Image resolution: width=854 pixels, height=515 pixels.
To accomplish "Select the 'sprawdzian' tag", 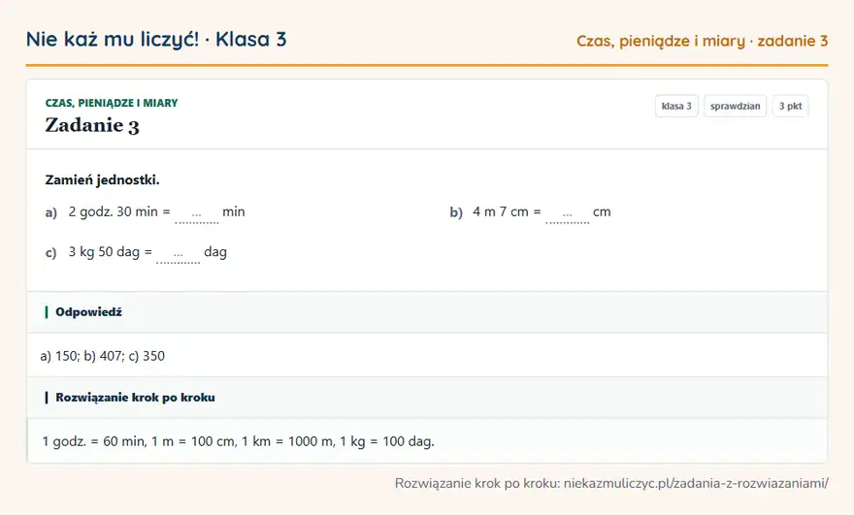I will pyautogui.click(x=736, y=106).
